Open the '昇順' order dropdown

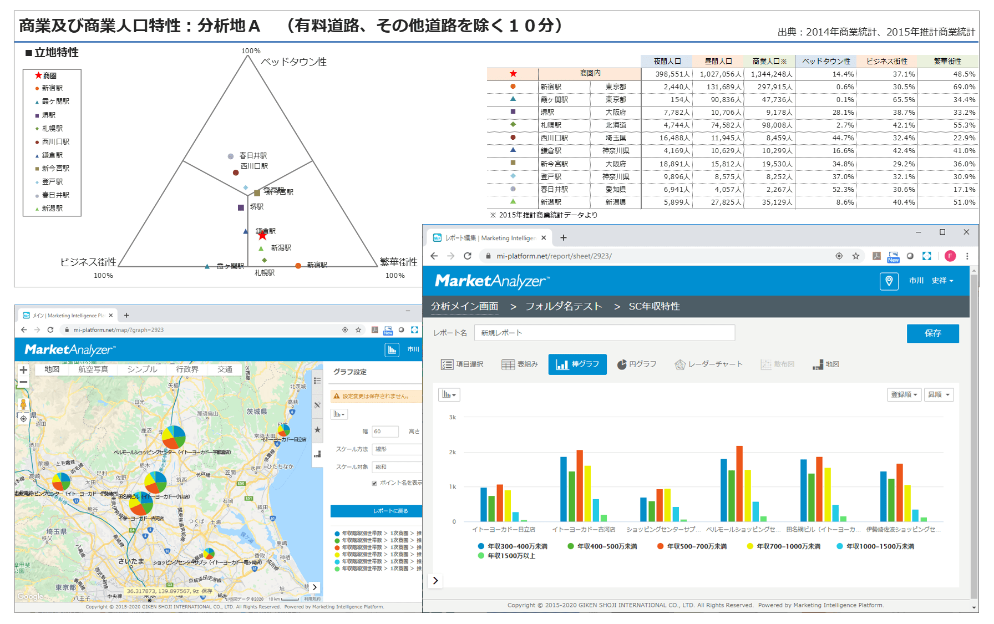pos(939,395)
